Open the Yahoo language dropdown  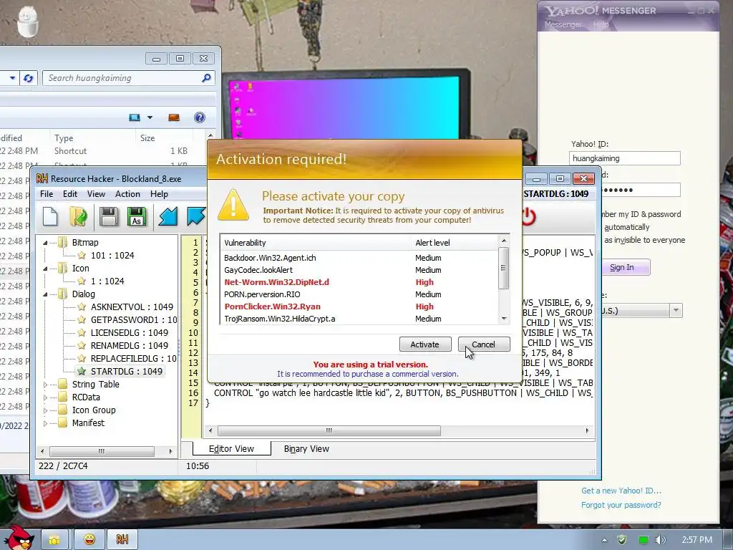click(x=676, y=311)
